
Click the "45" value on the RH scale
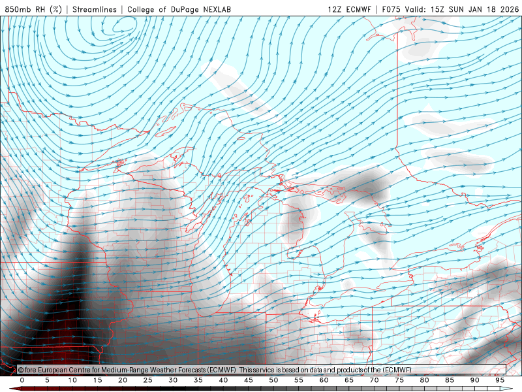(249, 380)
